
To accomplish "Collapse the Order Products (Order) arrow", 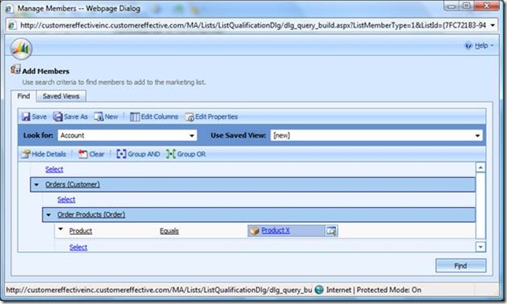I will coord(49,215).
